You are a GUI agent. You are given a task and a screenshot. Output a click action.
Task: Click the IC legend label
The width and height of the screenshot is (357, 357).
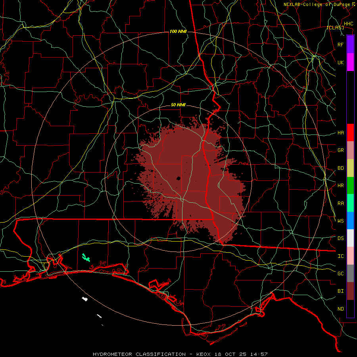[x=341, y=256]
